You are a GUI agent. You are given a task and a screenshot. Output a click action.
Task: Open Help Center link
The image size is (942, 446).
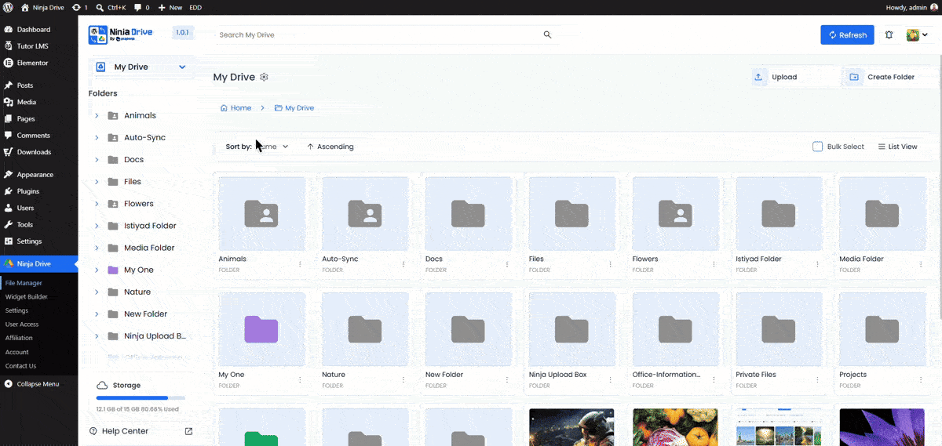119,431
